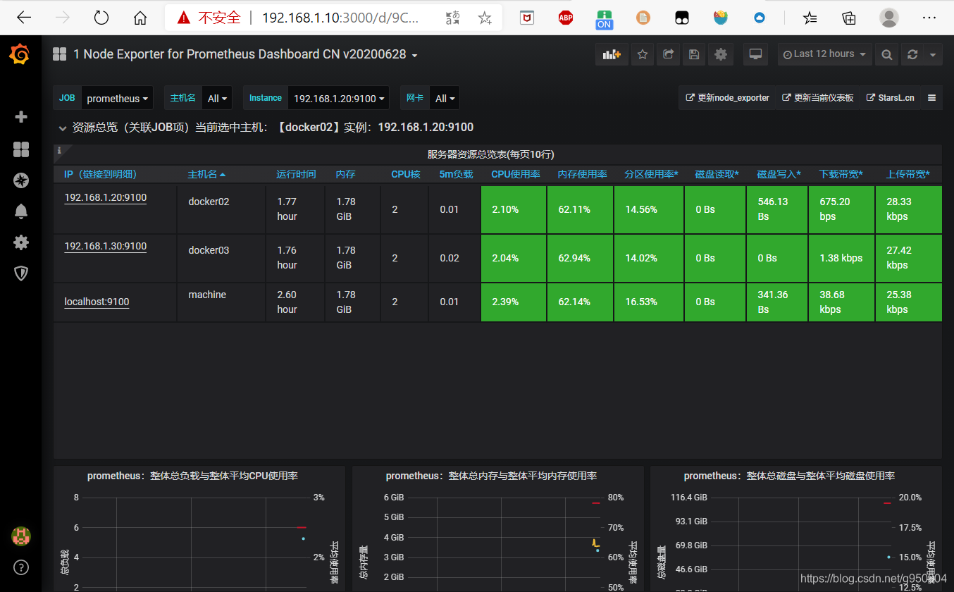The height and width of the screenshot is (592, 954).
Task: Open browser favorites list icon
Action: point(810,18)
